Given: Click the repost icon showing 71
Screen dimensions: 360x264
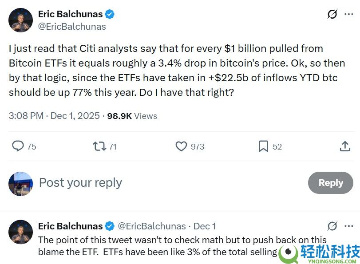Looking at the screenshot, I should [98, 146].
